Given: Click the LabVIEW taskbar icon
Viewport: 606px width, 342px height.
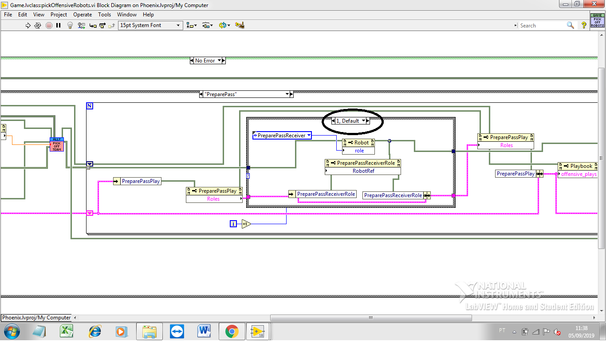Looking at the screenshot, I should pos(257,331).
